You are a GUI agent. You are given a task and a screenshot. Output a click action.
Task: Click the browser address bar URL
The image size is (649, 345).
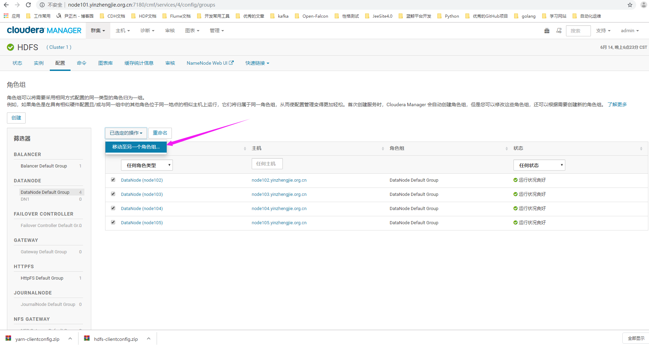point(141,5)
